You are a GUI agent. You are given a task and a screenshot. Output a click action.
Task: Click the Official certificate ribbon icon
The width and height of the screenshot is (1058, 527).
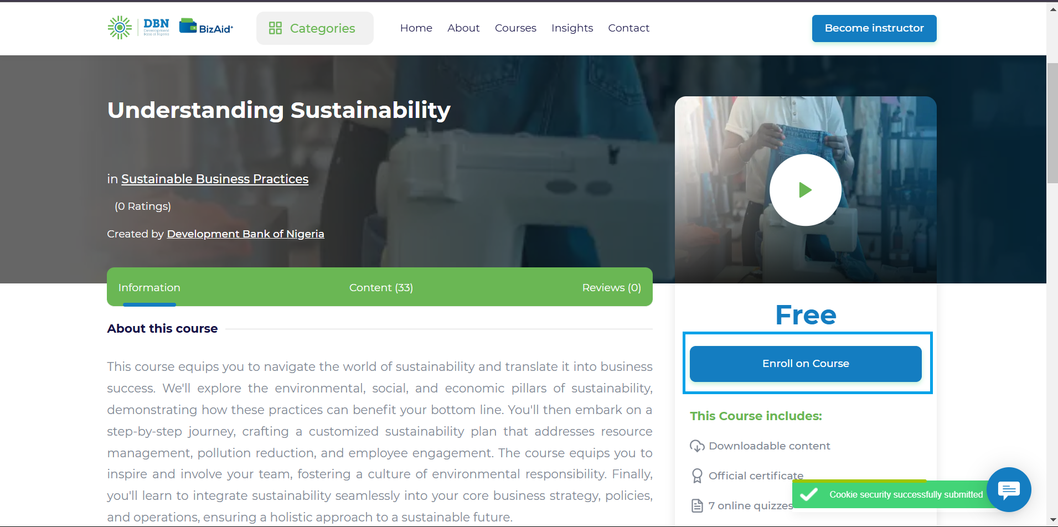(x=697, y=476)
